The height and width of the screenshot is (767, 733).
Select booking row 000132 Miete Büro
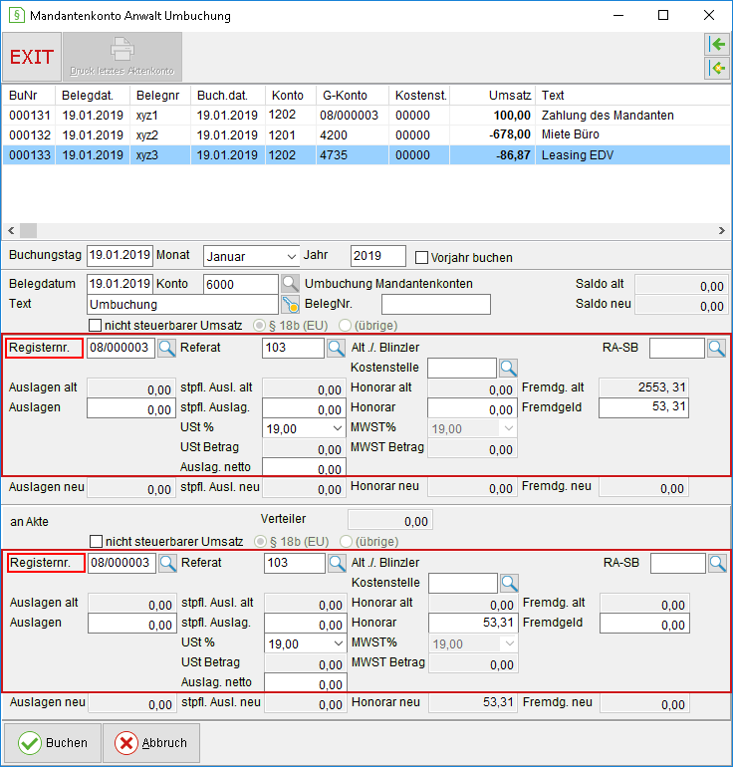[x=366, y=135]
